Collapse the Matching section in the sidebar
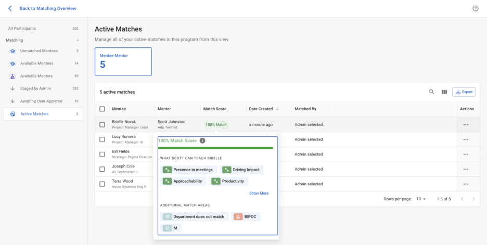 pyautogui.click(x=78, y=40)
